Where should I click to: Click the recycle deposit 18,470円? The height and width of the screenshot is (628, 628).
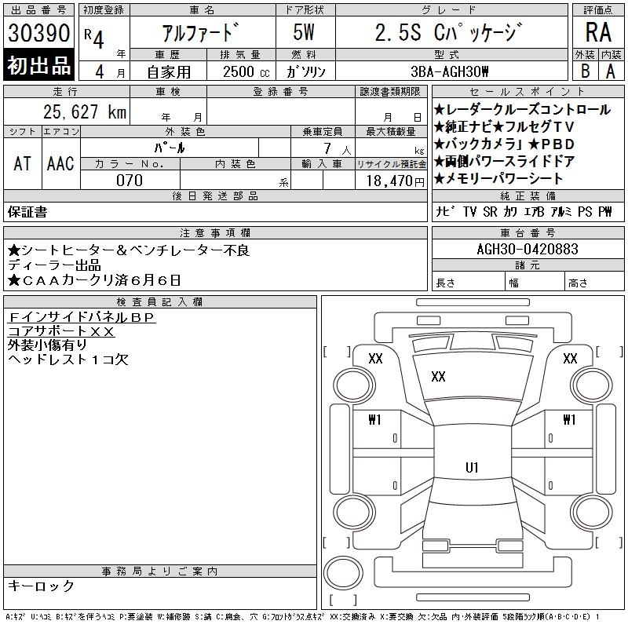tap(395, 181)
